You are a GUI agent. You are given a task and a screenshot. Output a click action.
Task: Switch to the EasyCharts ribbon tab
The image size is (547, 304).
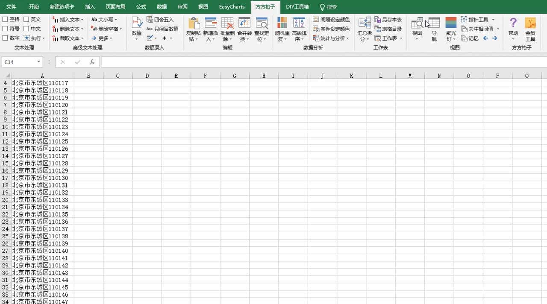tap(231, 6)
